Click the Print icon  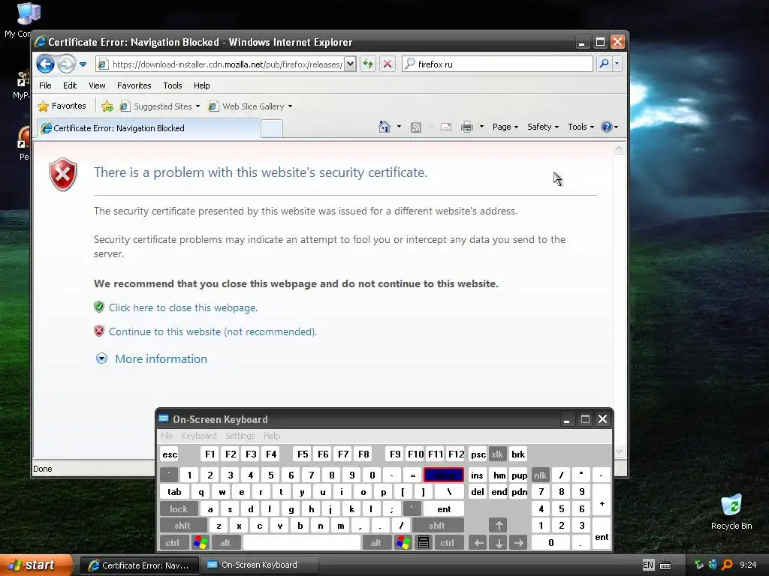(x=467, y=127)
